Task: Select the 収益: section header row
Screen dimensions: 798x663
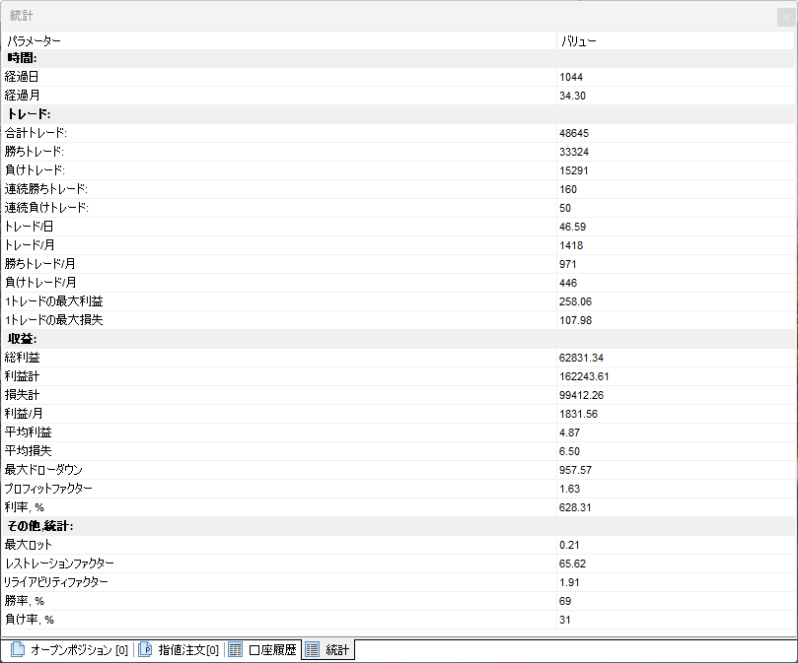Action: pos(23,338)
